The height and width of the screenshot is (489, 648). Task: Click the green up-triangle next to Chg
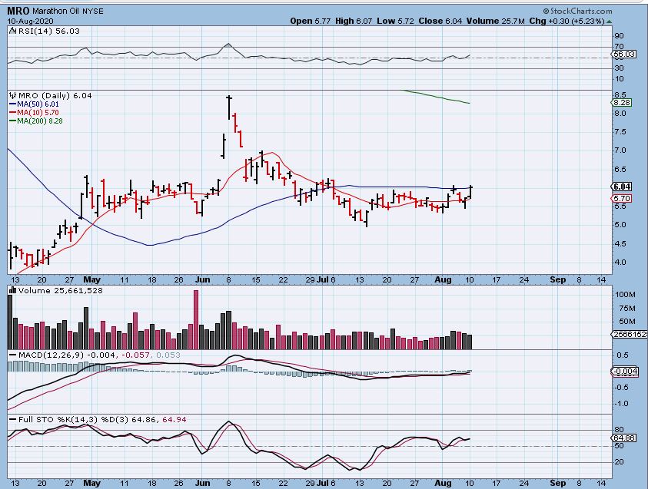tap(609, 21)
